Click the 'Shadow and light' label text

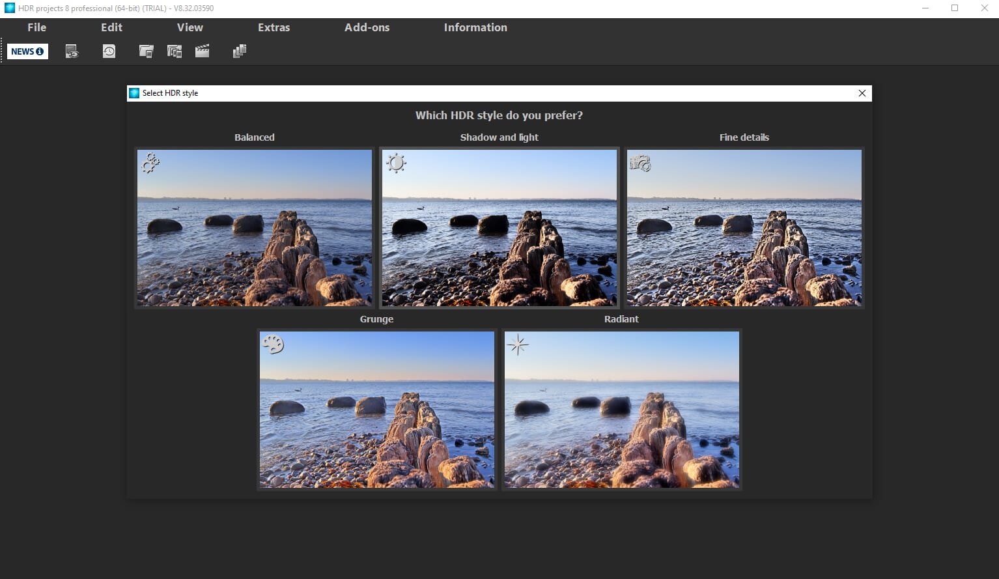pyautogui.click(x=499, y=137)
